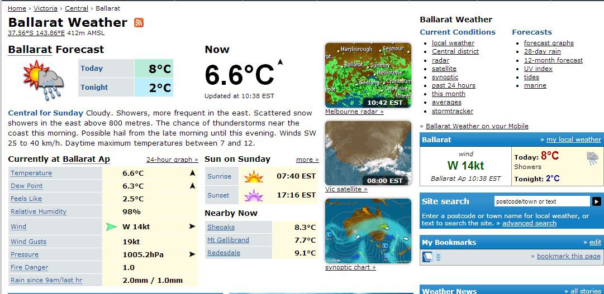
Task: Click the 37.56°S 143.86°E coordinates link
Action: coord(36,33)
